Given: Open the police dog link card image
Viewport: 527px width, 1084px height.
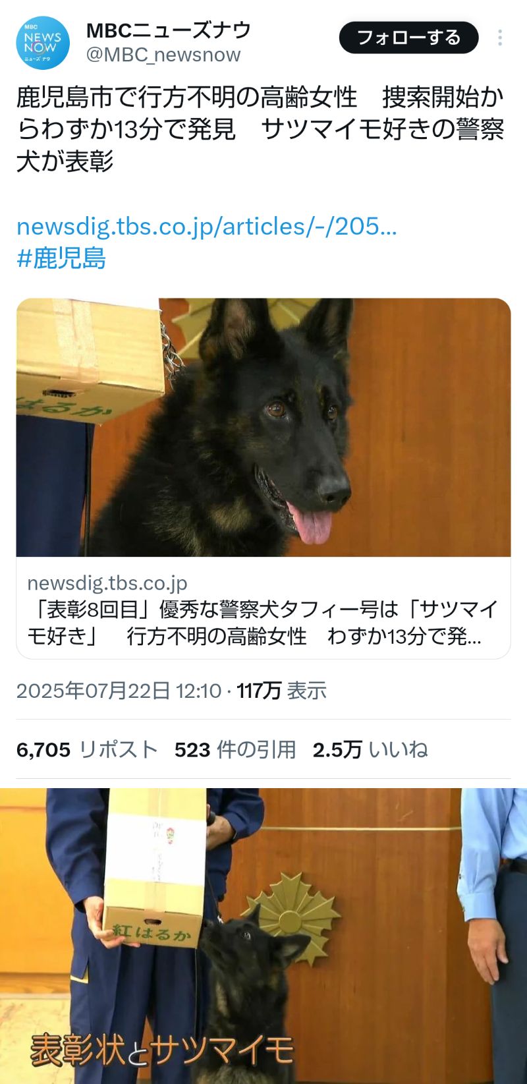Looking at the screenshot, I should 263,428.
